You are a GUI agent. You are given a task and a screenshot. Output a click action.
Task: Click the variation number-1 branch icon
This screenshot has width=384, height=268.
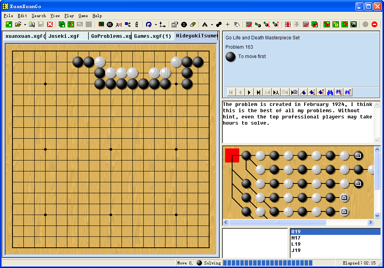tap(119, 24)
